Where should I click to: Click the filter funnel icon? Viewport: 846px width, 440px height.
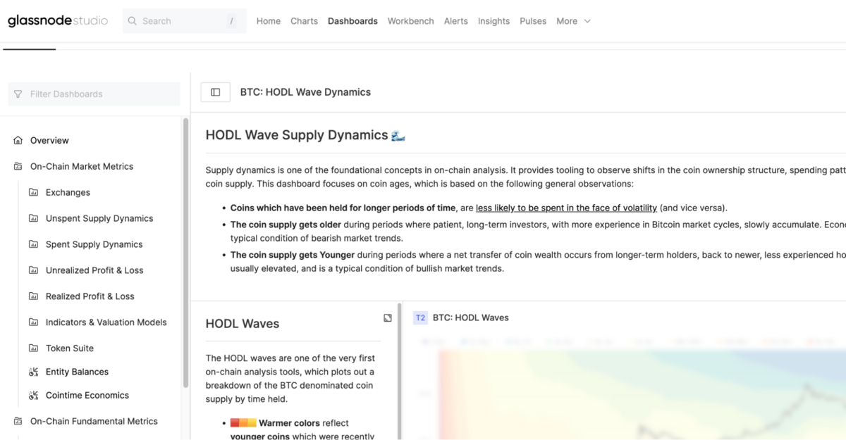pos(18,94)
